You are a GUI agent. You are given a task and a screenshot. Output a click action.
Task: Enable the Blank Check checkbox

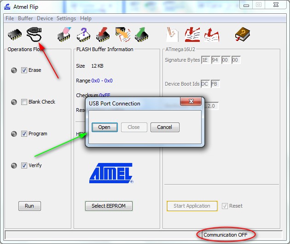click(24, 102)
